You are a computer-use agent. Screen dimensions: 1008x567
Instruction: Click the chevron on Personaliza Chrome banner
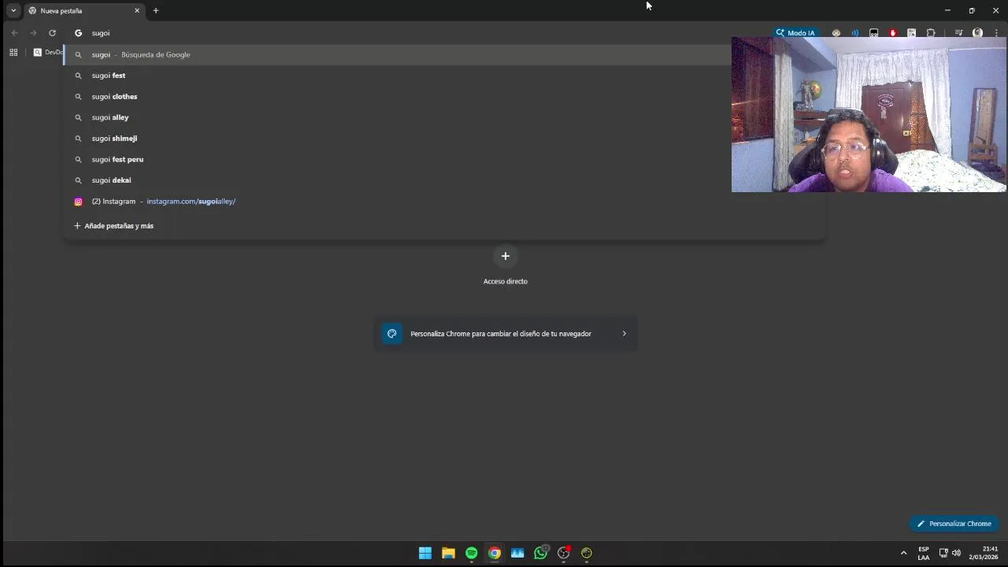click(624, 334)
